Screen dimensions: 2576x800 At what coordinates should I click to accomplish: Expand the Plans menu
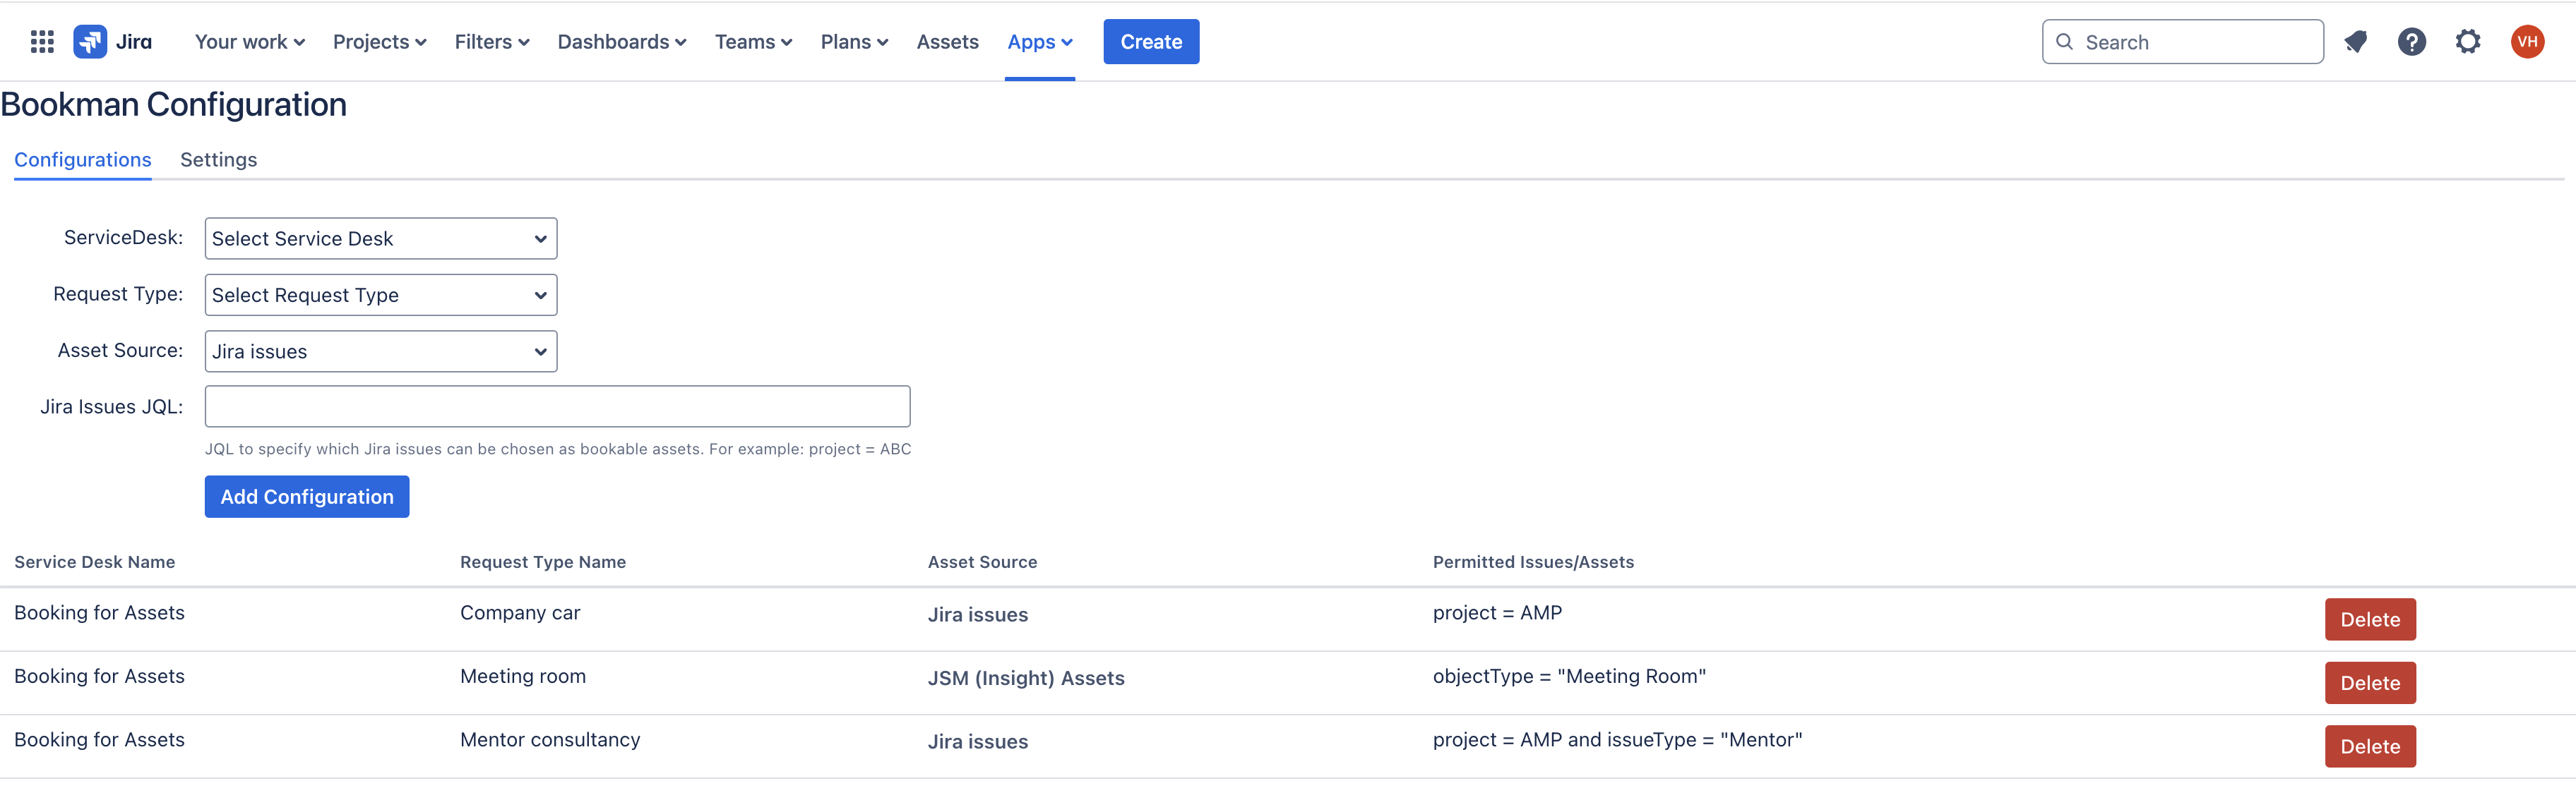click(x=855, y=42)
